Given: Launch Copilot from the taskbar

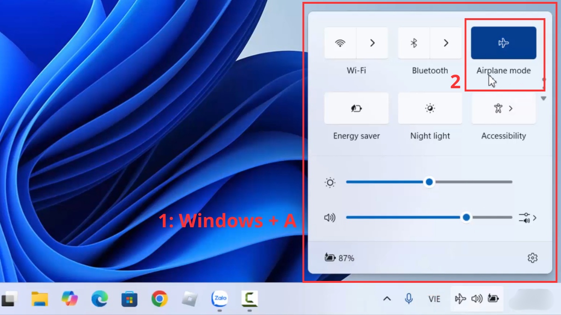Looking at the screenshot, I should (70, 298).
